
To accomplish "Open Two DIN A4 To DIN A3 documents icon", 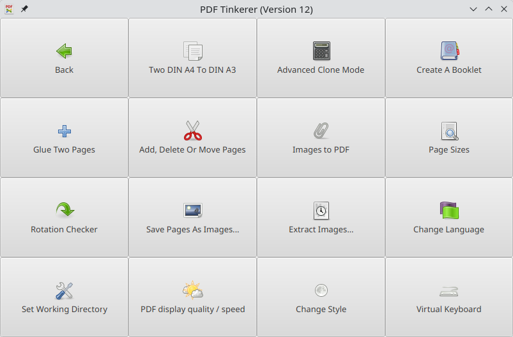I will [193, 51].
